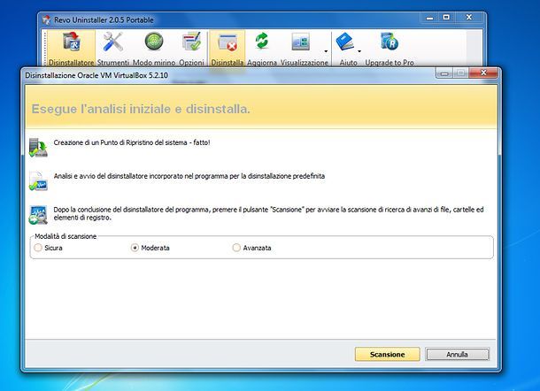Screen dimensions: 540x391
Task: Minimize the Revo Uninstaller main window
Action: pos(429,17)
